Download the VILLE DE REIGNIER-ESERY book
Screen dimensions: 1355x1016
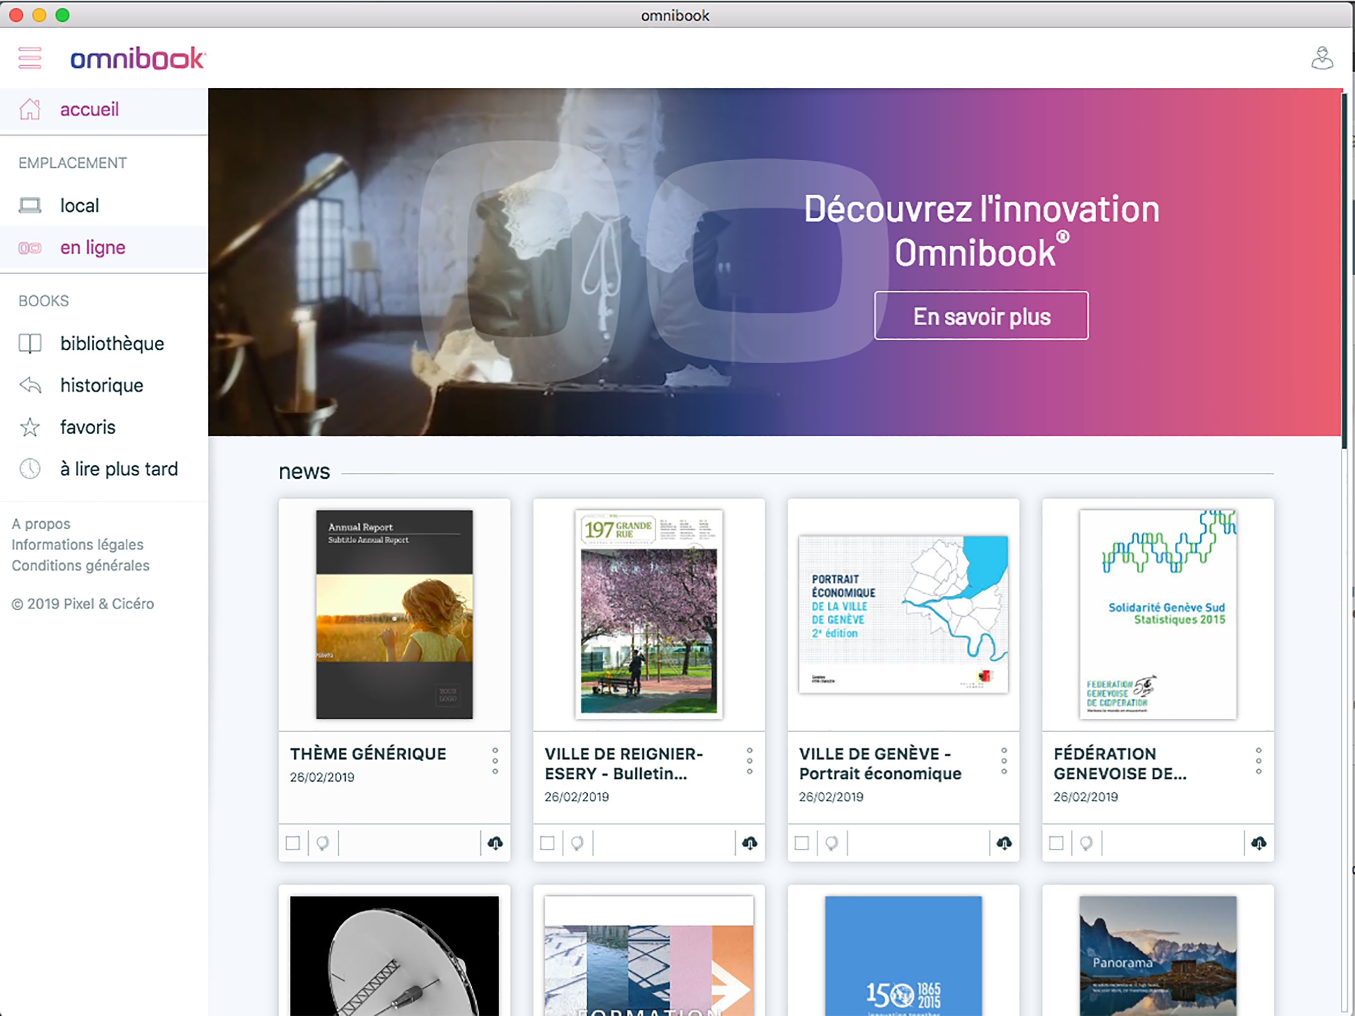(749, 843)
